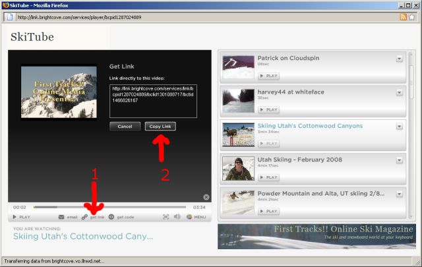The width and height of the screenshot is (422, 267).
Task: Click the "YOU ARE WATCHING:" label
Action: click(x=37, y=229)
